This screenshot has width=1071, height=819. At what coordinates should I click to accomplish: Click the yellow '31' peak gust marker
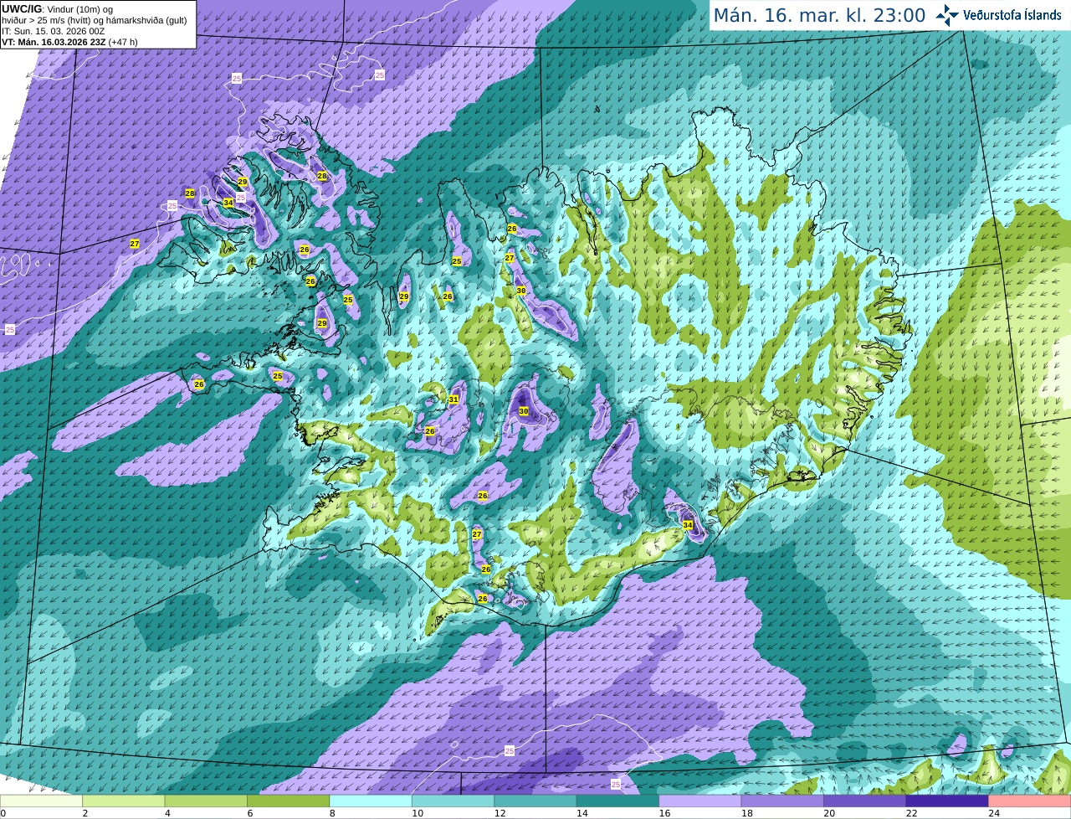(454, 399)
